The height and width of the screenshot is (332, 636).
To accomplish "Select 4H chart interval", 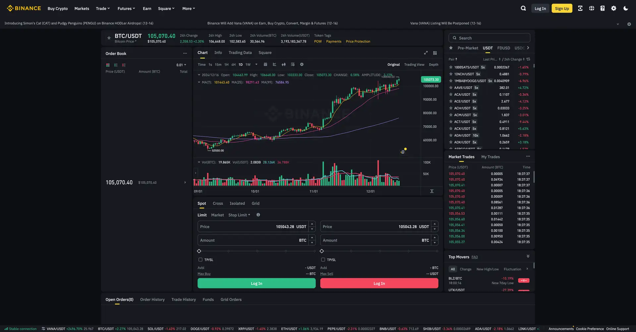I will [x=234, y=65].
